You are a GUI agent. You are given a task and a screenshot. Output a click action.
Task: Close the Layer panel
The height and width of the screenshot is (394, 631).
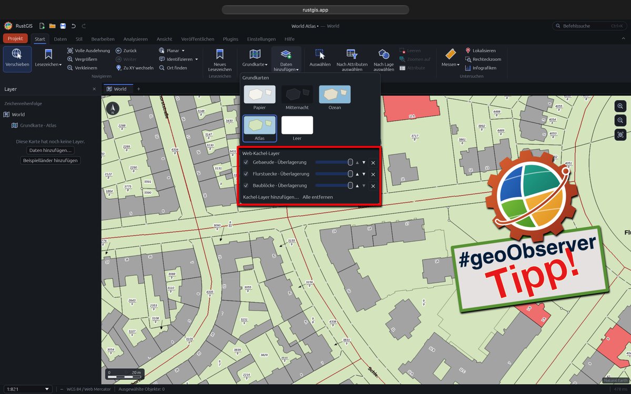94,89
